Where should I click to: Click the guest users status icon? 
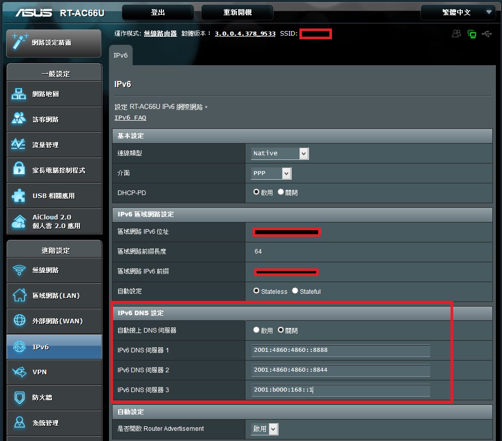click(457, 33)
